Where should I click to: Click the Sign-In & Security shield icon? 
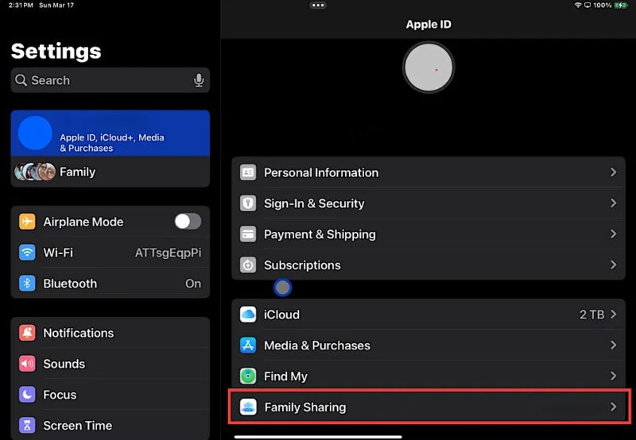coord(248,203)
